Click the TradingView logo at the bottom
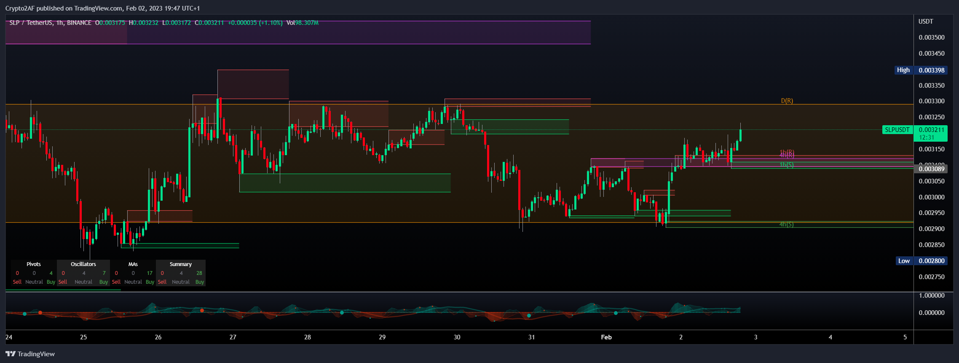 (30, 354)
